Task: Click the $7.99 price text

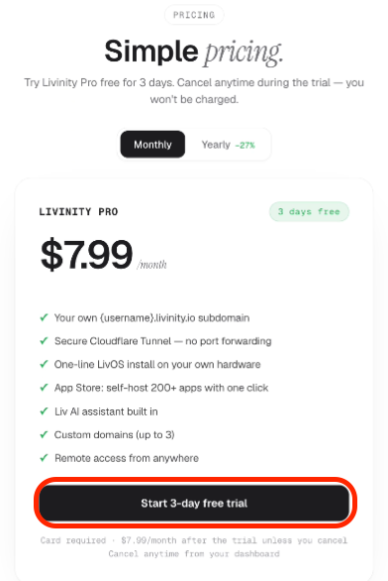Action: pyautogui.click(x=86, y=255)
